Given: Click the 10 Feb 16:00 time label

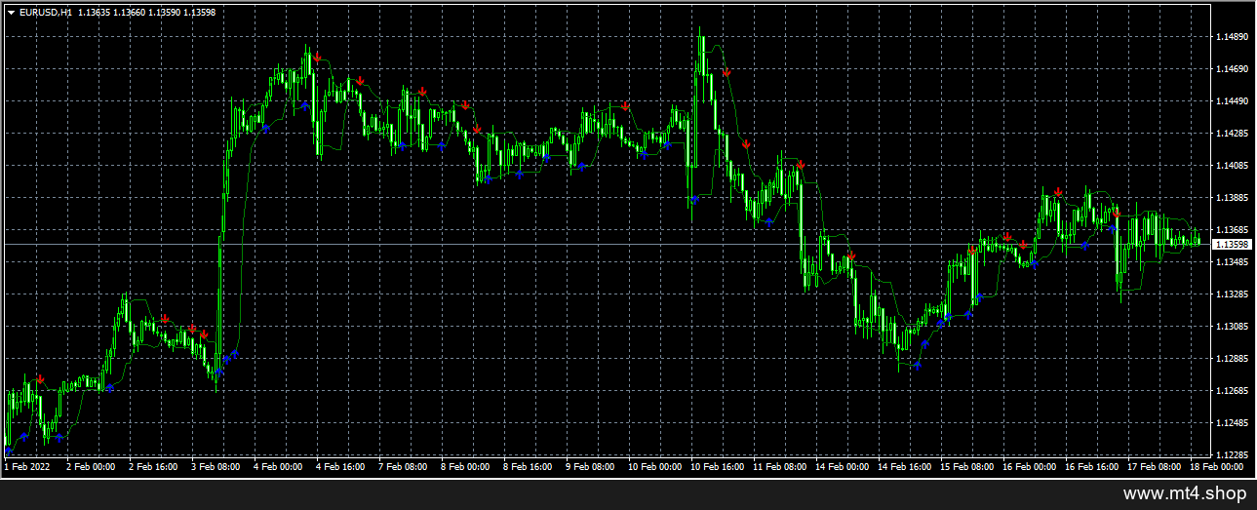Looking at the screenshot, I should pos(718,467).
